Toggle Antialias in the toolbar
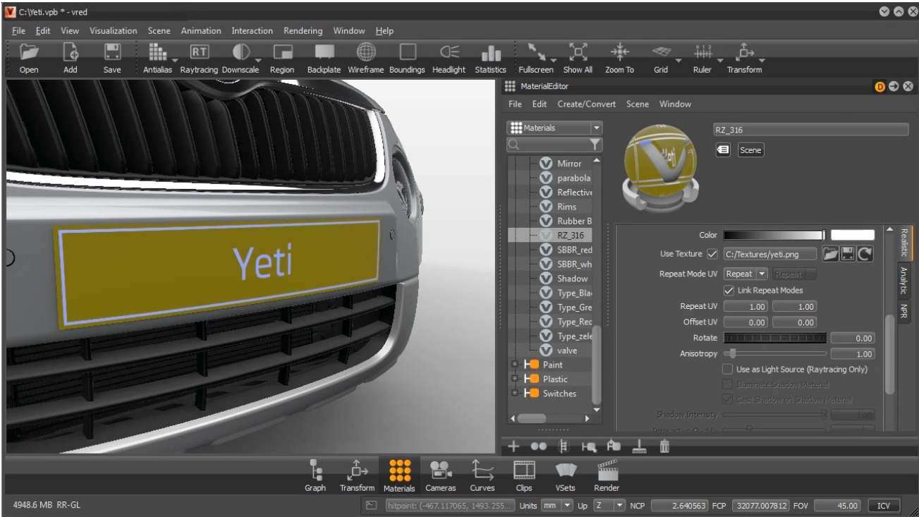The width and height of the screenshot is (919, 517). point(157,53)
